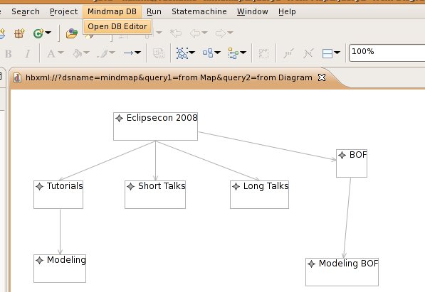The image size is (425, 292).
Task: Click the show connector labels icon
Action: 288,53
